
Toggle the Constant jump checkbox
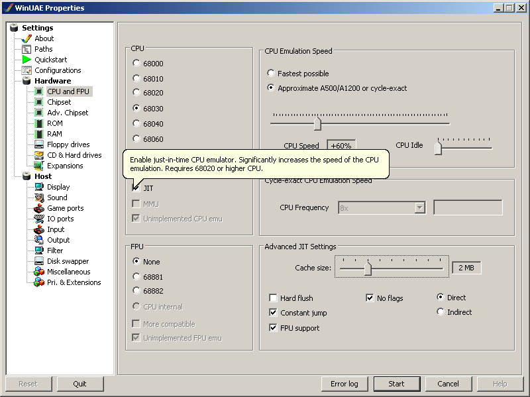point(273,312)
